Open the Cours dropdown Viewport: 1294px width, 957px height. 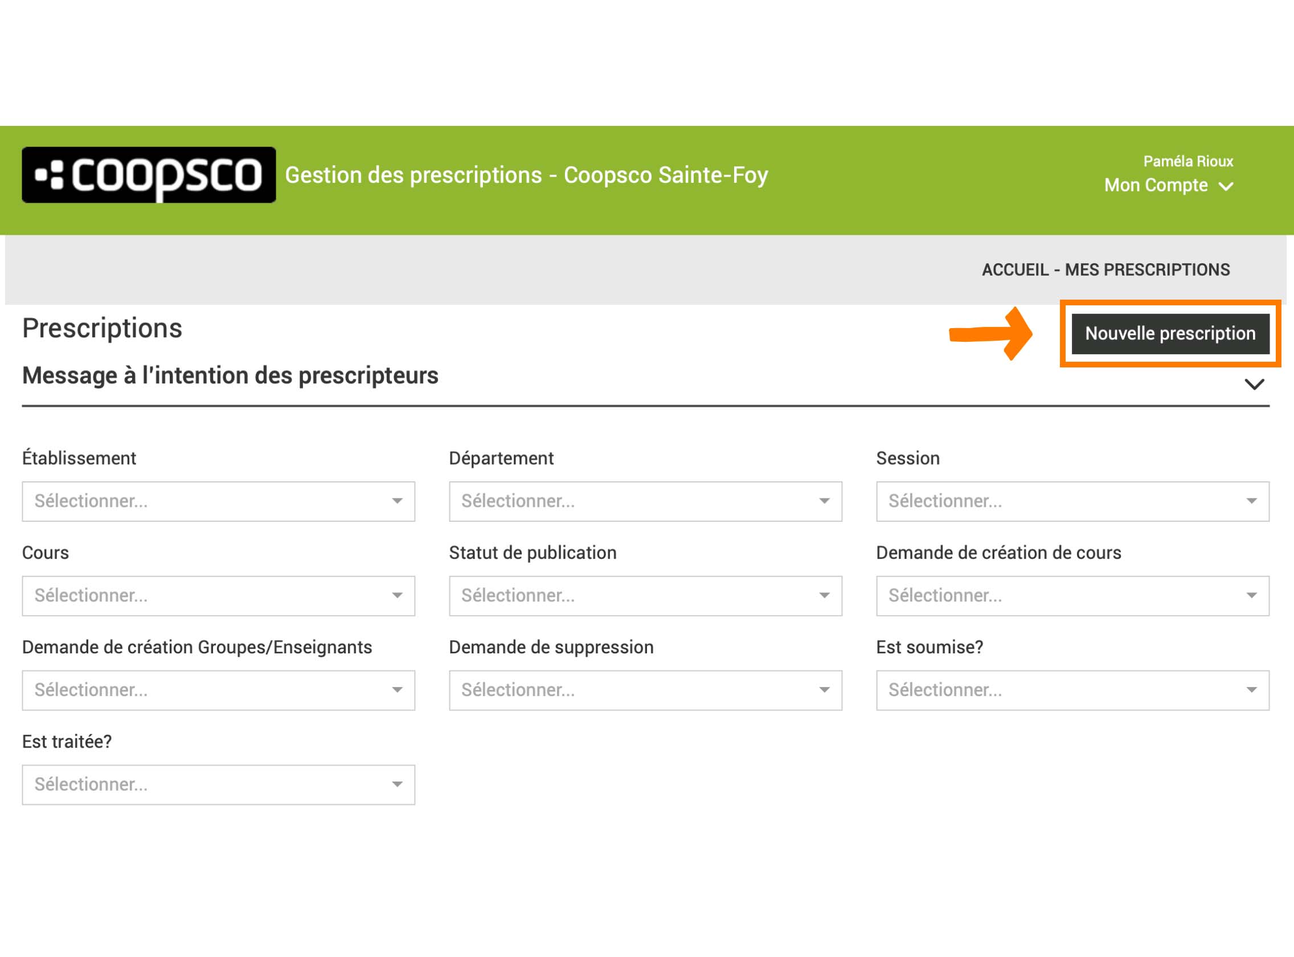tap(218, 596)
